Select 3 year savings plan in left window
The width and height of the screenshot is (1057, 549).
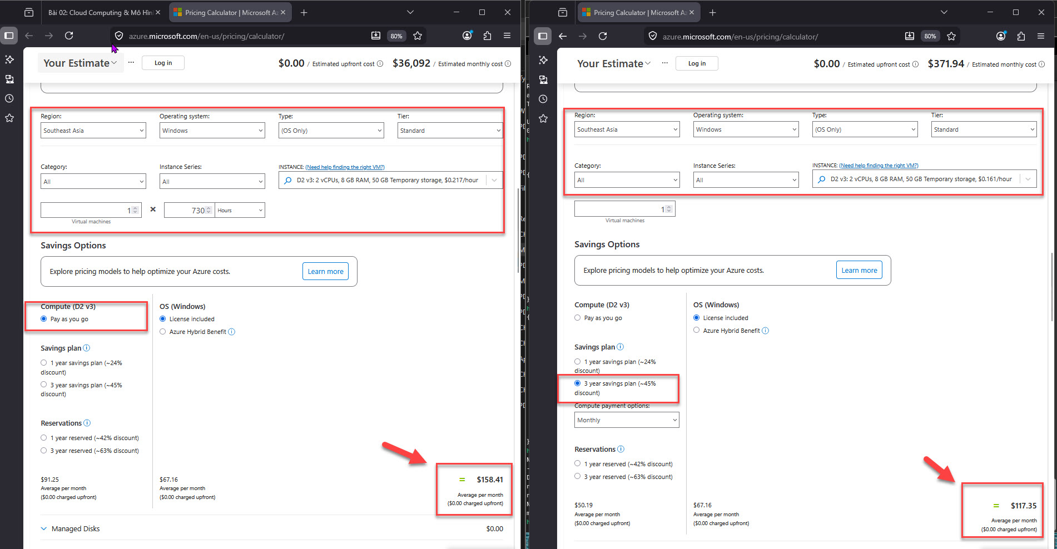44,385
